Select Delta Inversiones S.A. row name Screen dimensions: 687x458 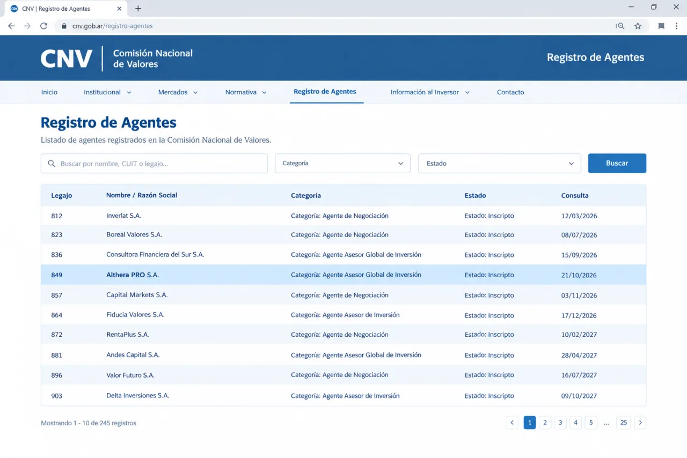[138, 395]
